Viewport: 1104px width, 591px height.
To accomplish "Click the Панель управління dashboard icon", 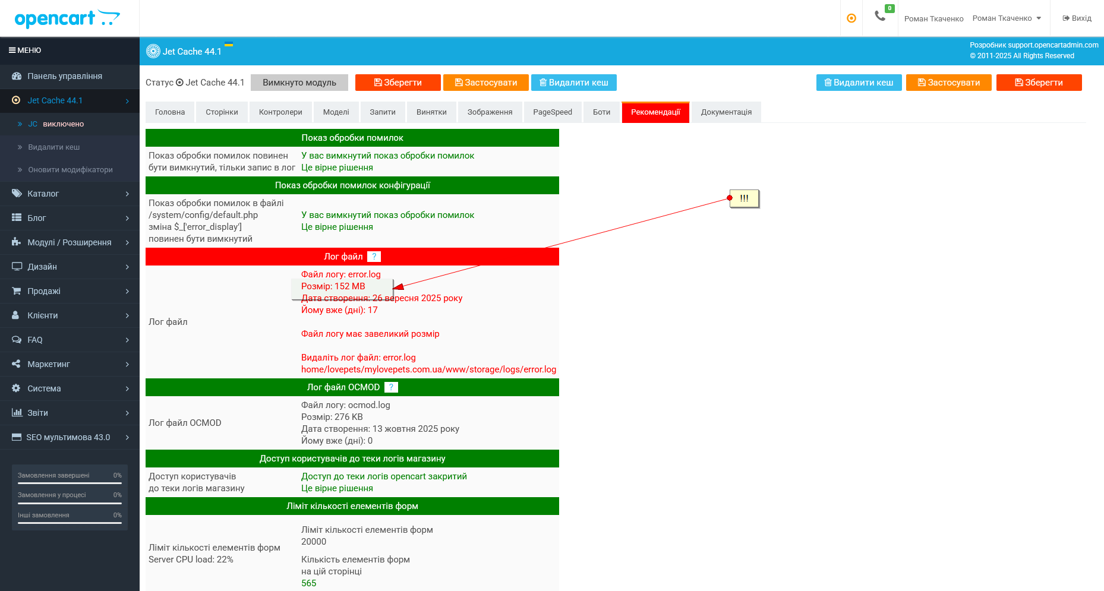I will pyautogui.click(x=17, y=76).
